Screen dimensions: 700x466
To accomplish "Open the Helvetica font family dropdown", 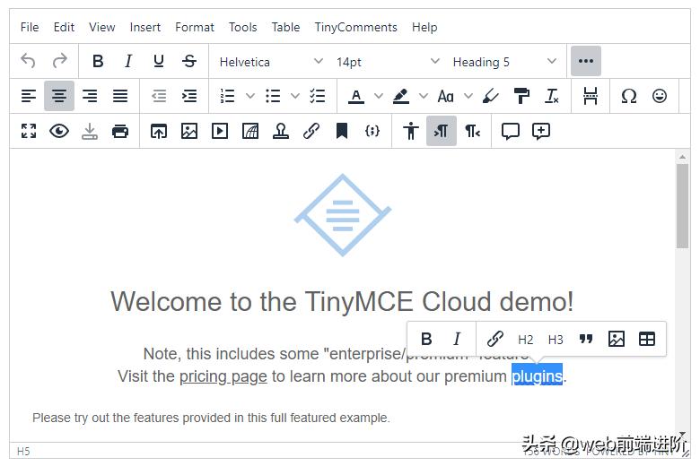I will coord(270,62).
